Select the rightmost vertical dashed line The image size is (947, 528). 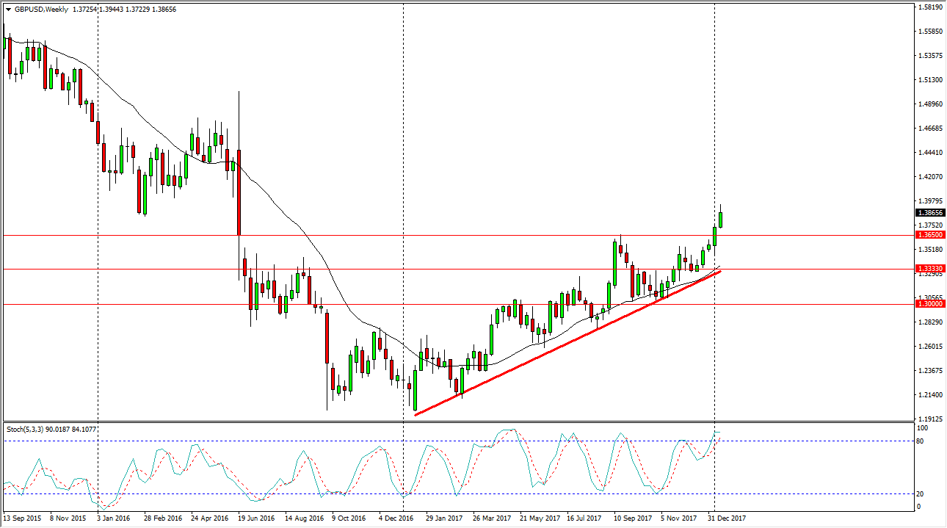[714, 220]
